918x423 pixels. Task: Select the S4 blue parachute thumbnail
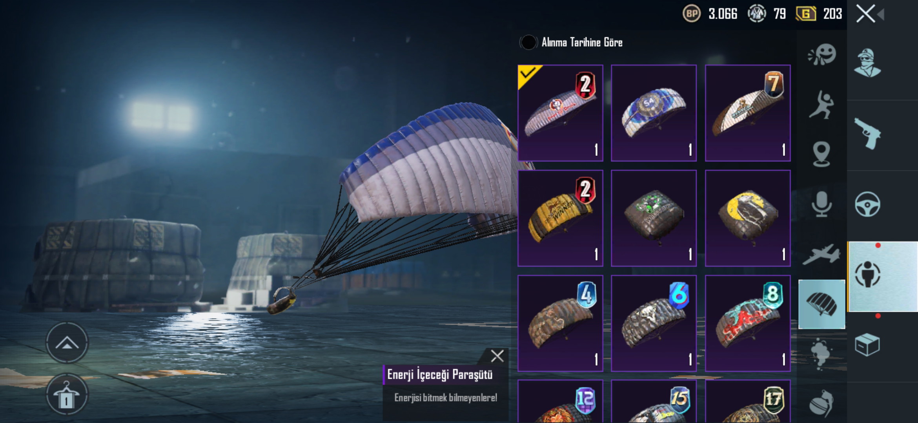tap(654, 113)
